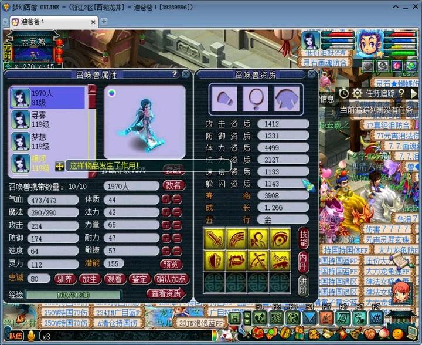Use the F3 yin-yang shortcut slot
Image resolution: width=422 pixels, height=345 pixels.
[293, 318]
